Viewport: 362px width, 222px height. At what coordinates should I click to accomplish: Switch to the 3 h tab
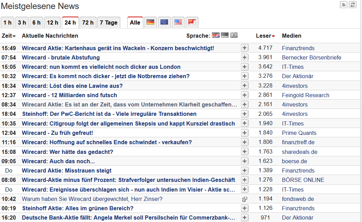(x=22, y=22)
